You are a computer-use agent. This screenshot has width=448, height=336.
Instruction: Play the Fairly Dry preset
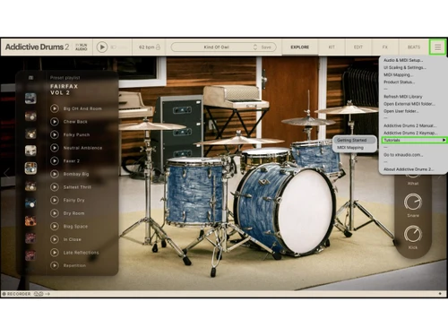coord(55,200)
